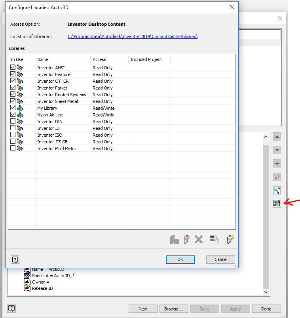Sort by Included Project column header
The height and width of the screenshot is (318, 300).
tap(149, 59)
